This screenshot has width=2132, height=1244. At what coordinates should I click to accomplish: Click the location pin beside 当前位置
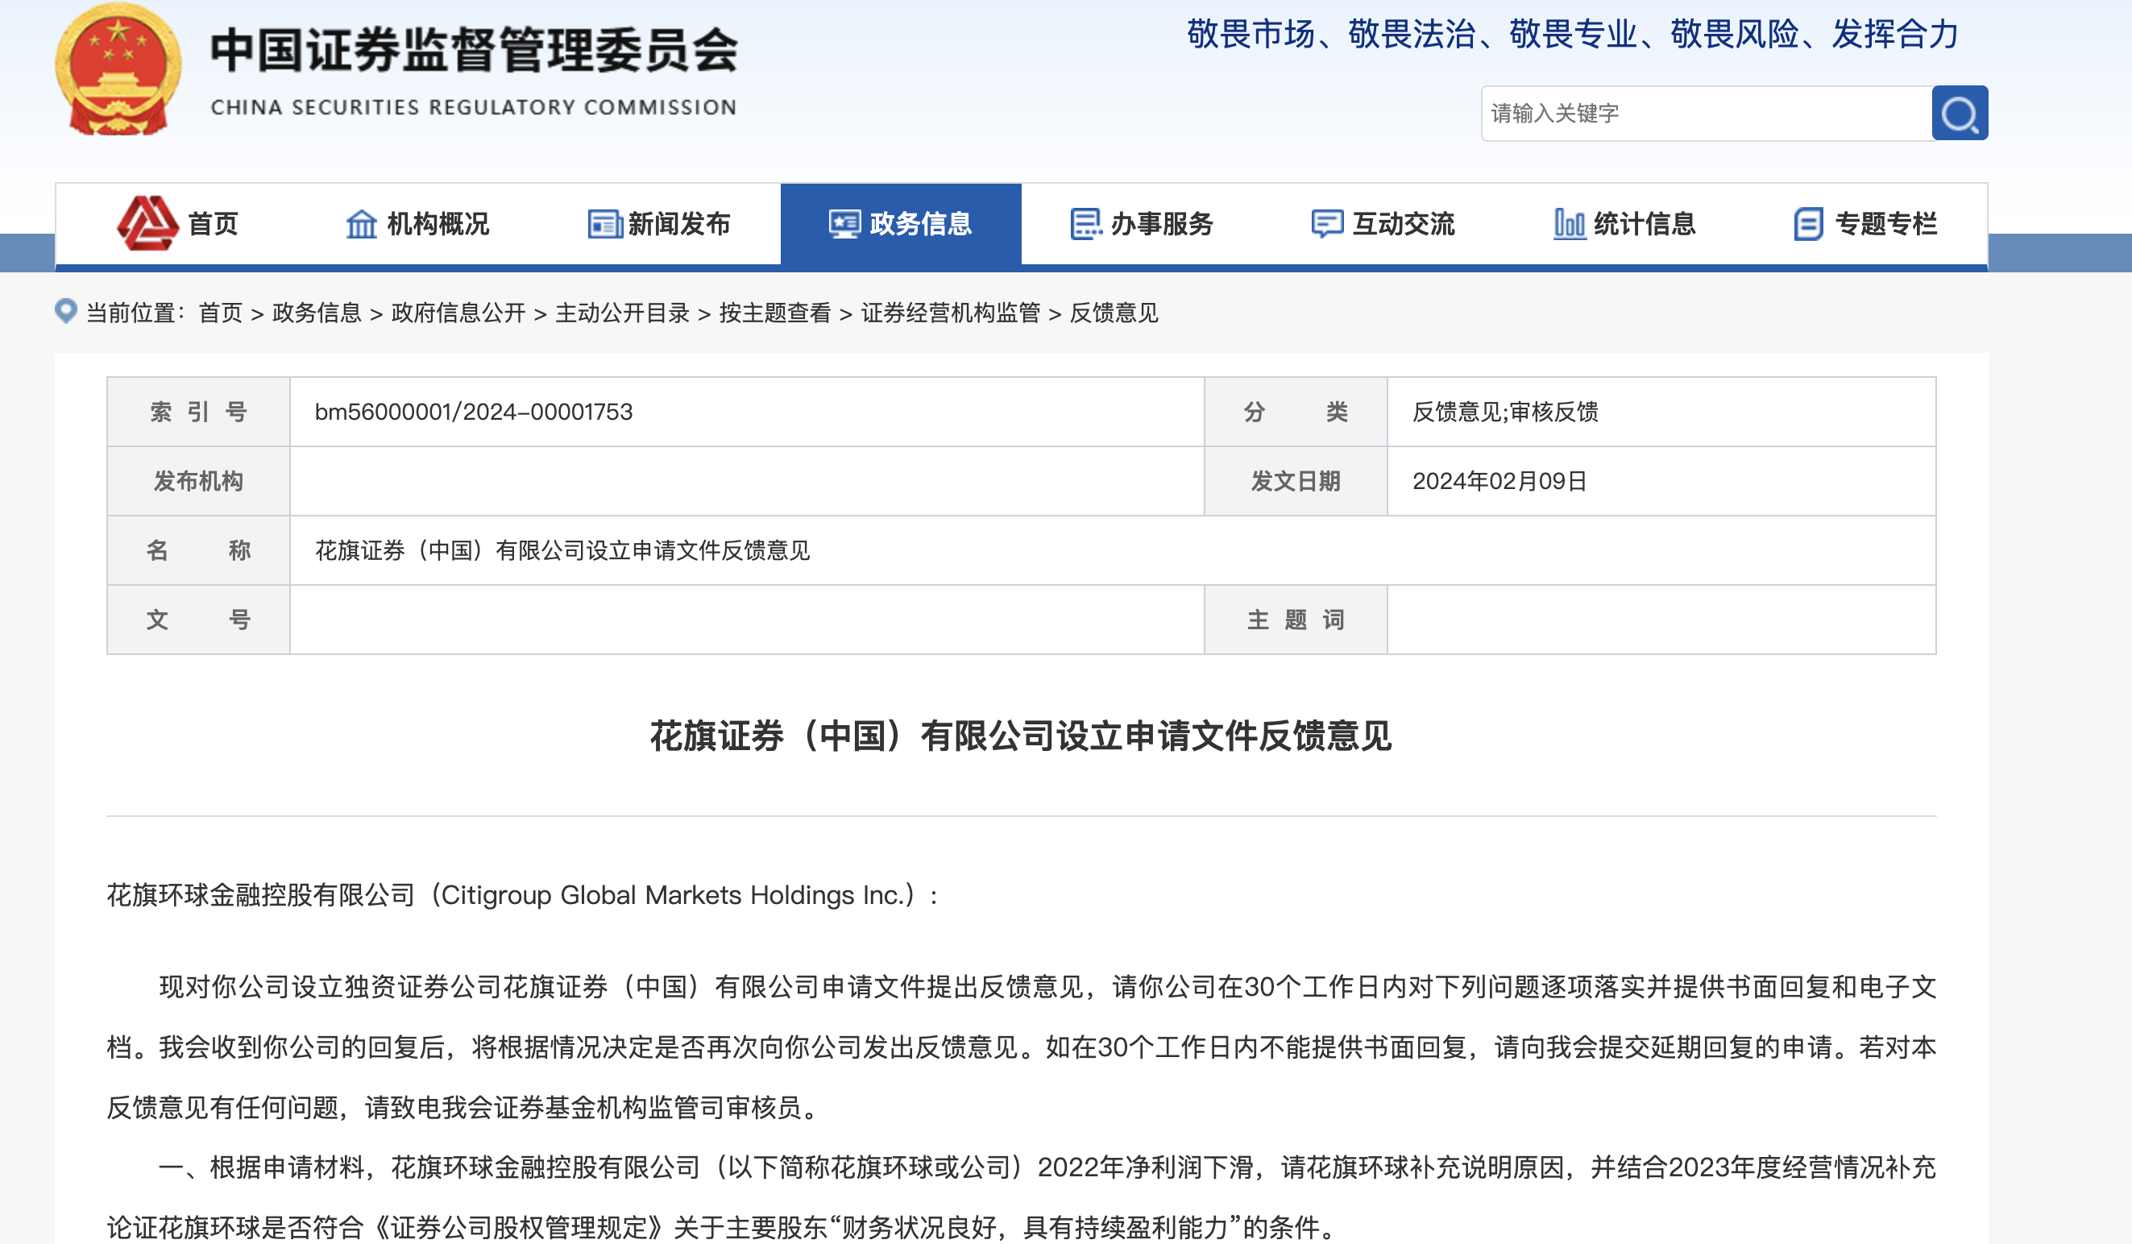(x=68, y=310)
